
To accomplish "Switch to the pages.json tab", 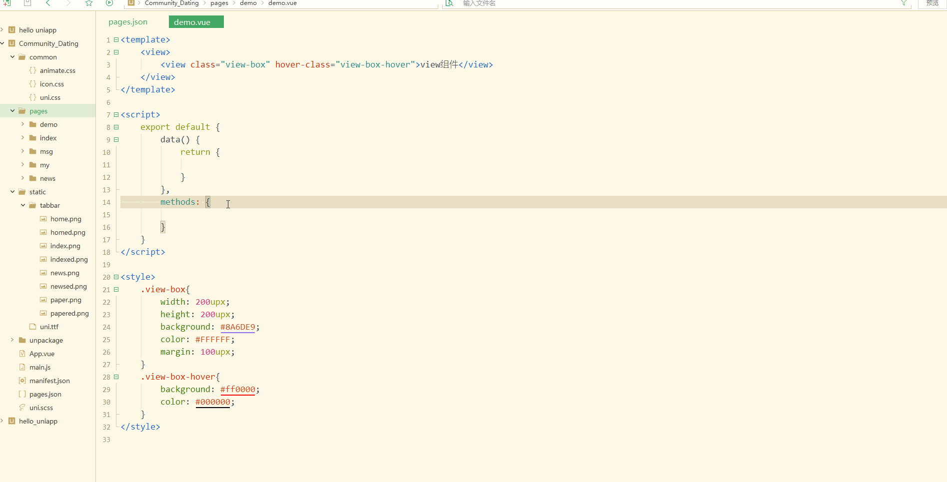I will 128,22.
